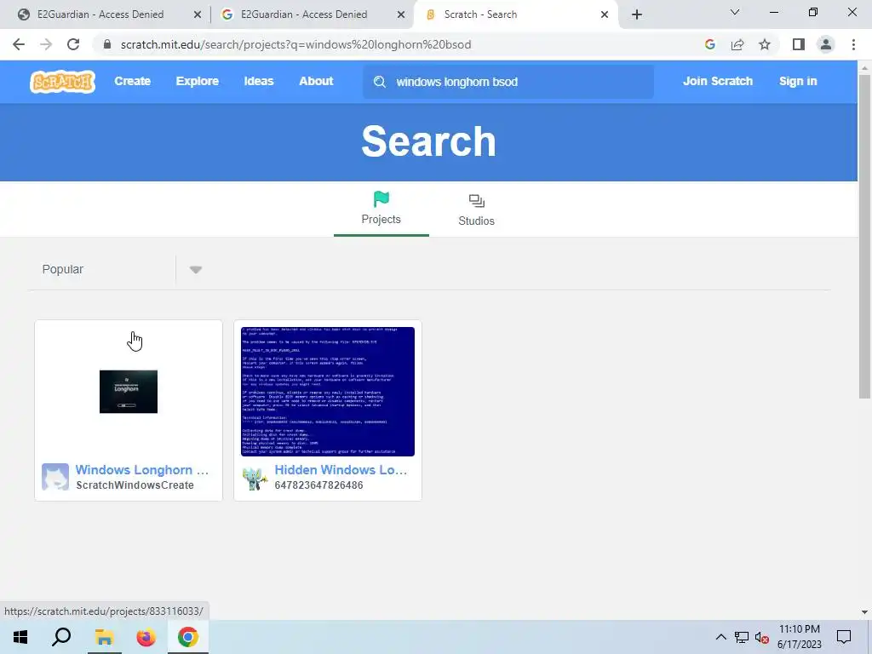Bookmark this page with the star
This screenshot has height=654, width=872.
click(x=765, y=44)
